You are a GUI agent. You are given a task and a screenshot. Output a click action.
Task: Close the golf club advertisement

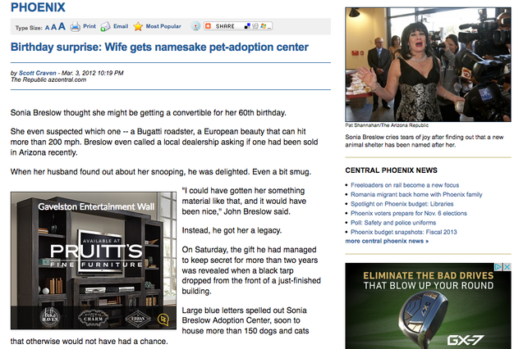click(x=507, y=267)
